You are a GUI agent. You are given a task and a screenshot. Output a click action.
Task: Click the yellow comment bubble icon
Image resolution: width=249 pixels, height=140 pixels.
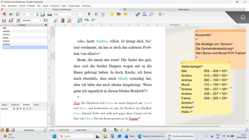(x=126, y=14)
